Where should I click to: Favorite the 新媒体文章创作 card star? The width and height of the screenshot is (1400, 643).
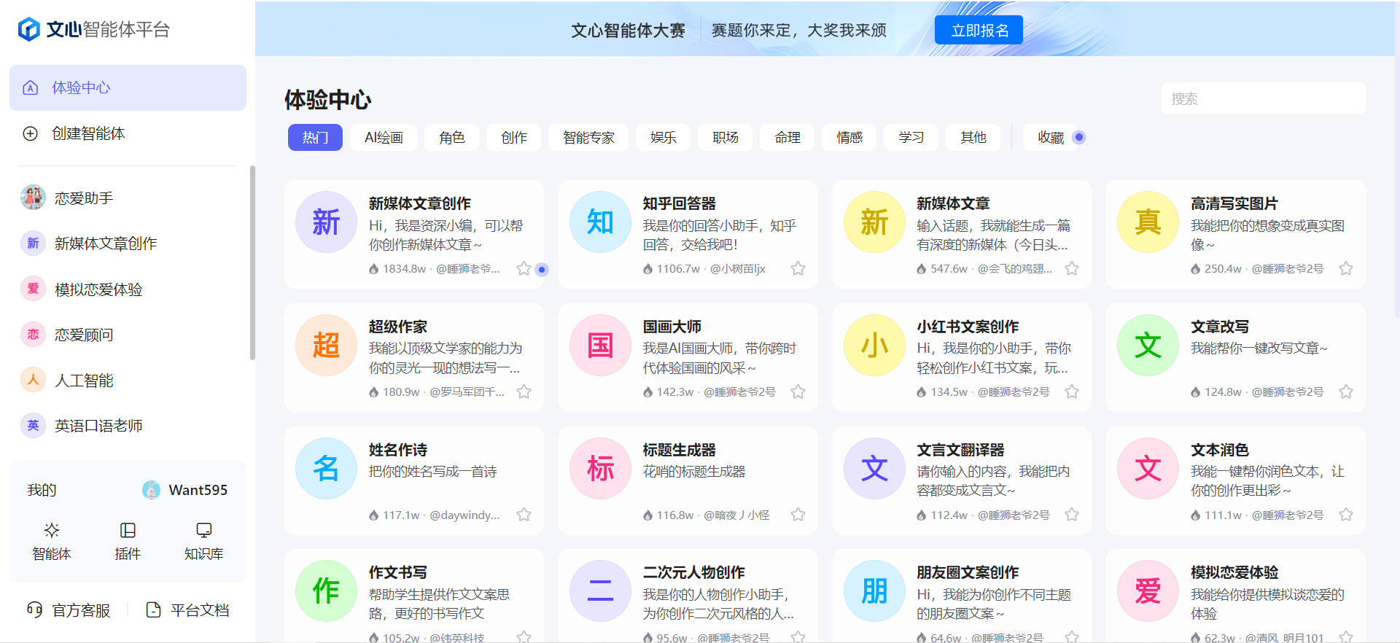coord(524,268)
